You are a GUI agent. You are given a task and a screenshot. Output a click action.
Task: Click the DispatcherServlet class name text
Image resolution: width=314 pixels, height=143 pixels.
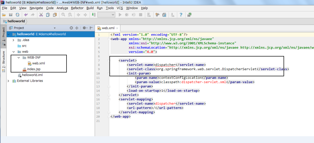tap(206, 69)
